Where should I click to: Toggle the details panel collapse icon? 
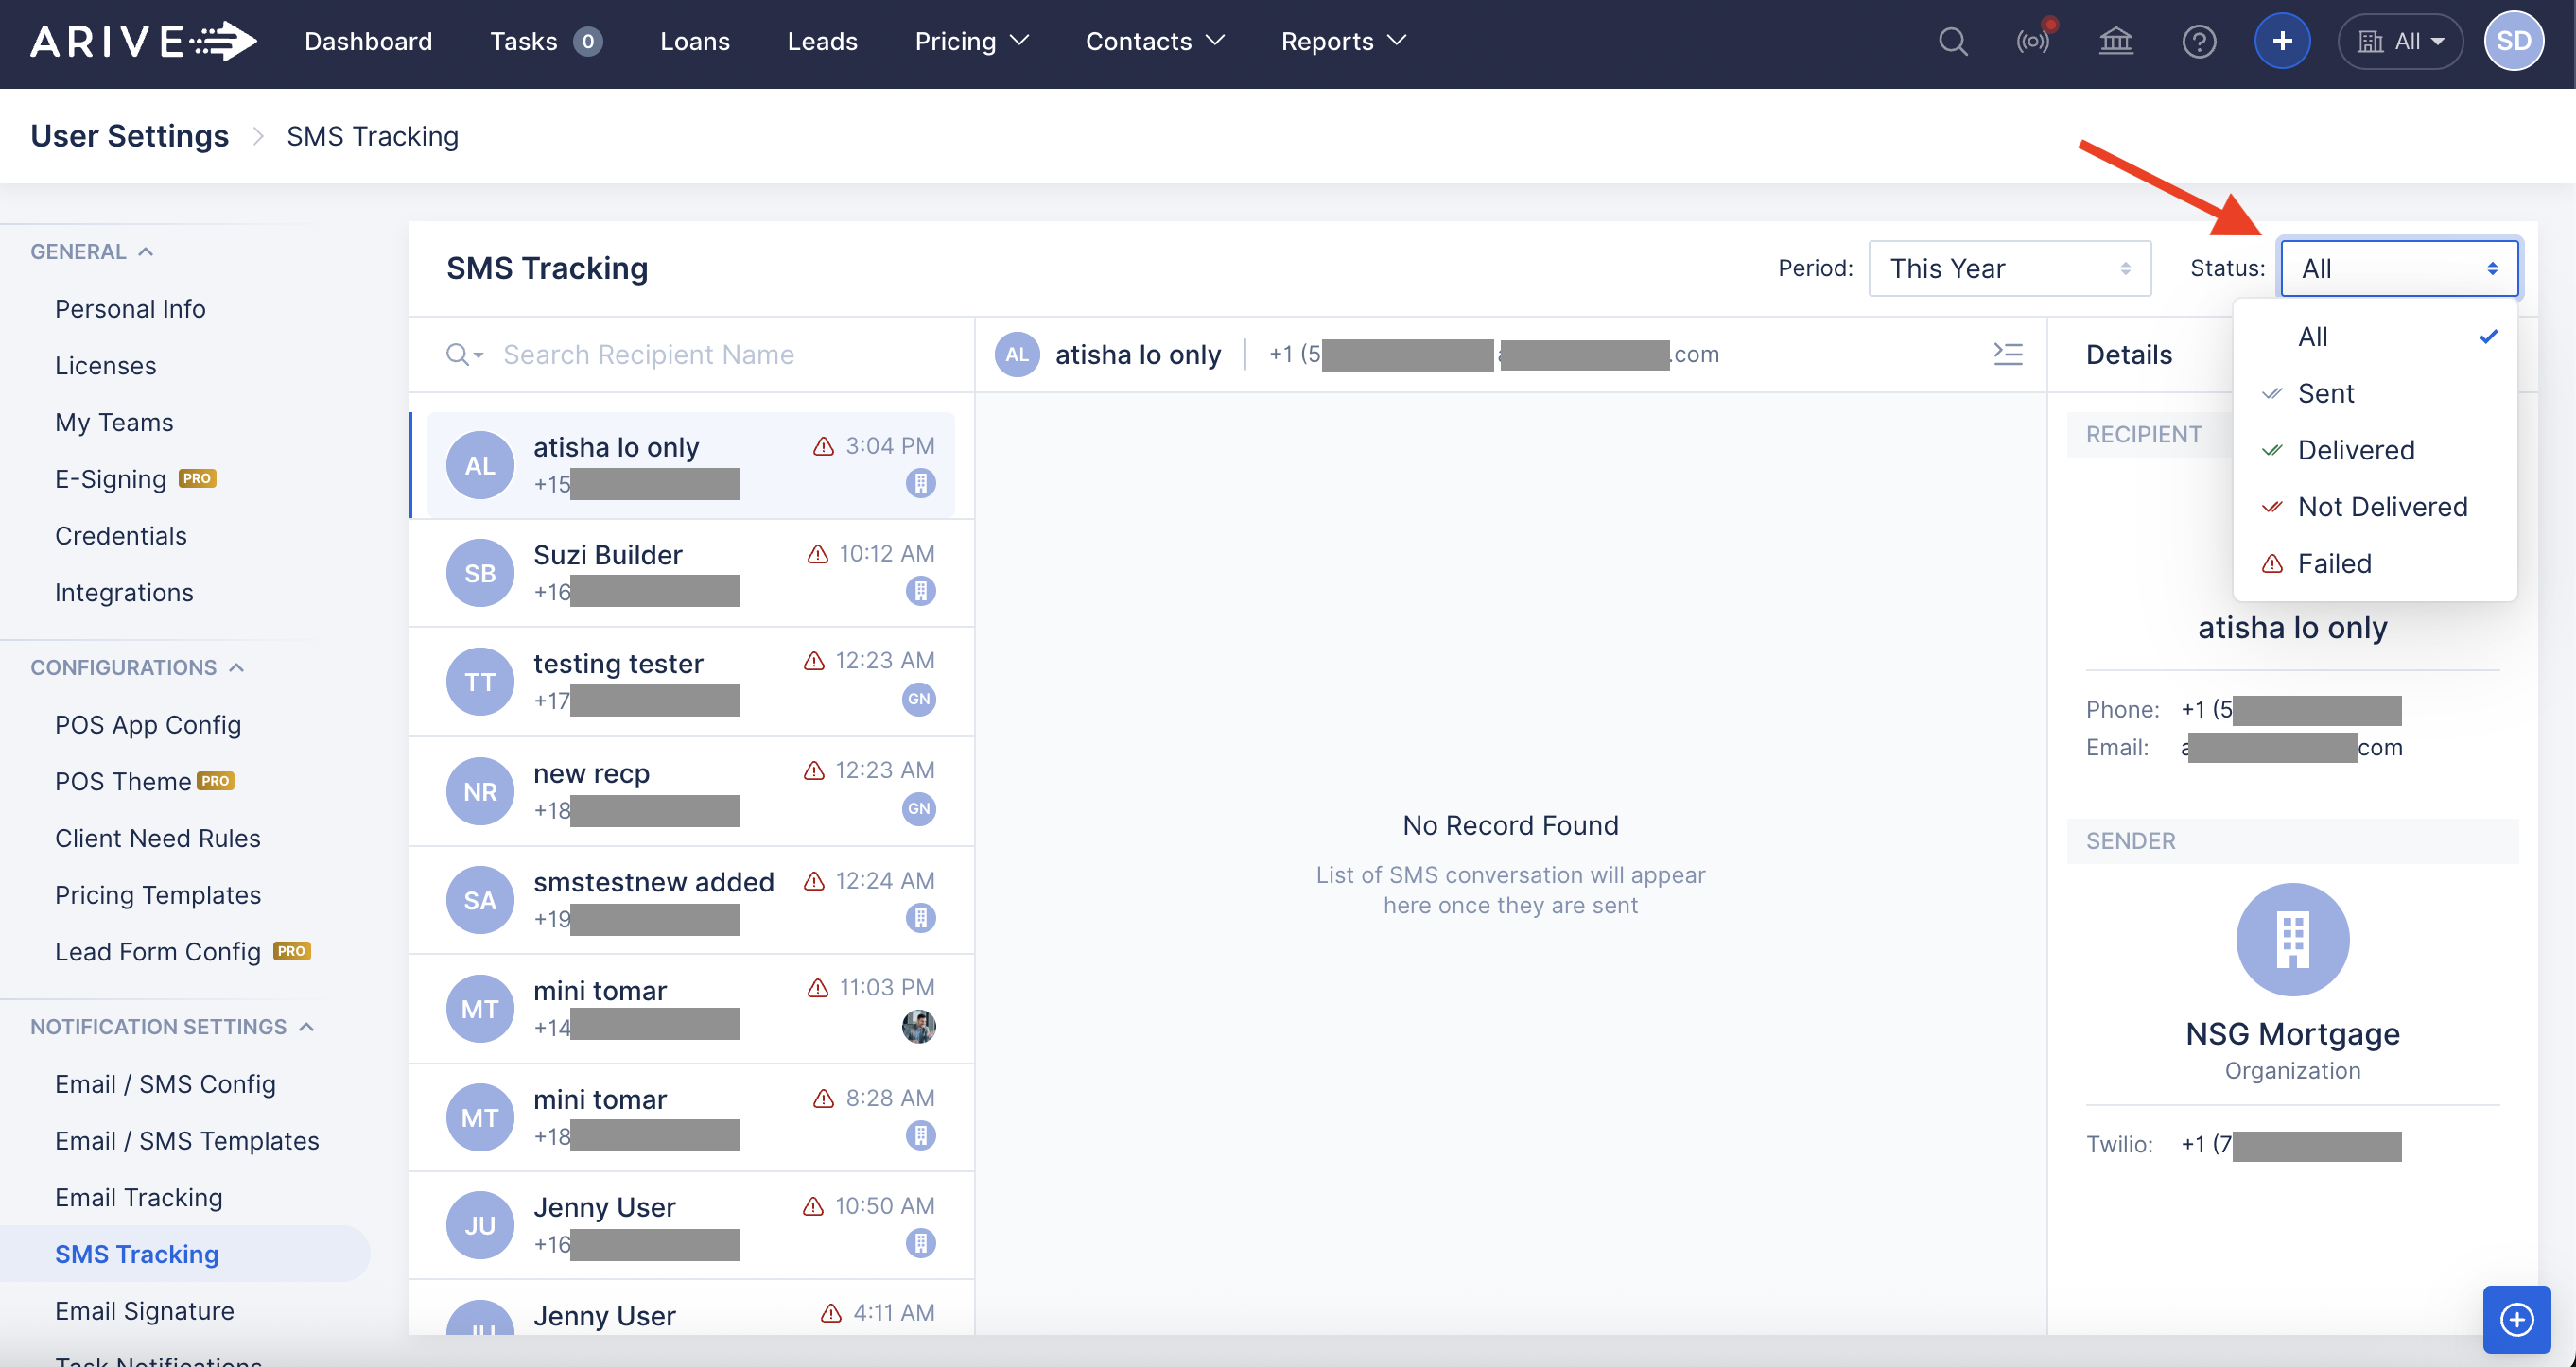[x=2008, y=354]
